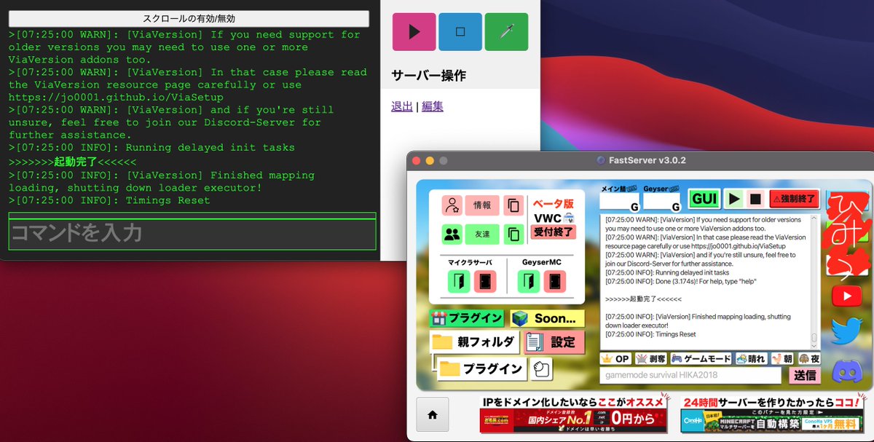Click 'Done (3.174s)! For help' log line

tap(681, 281)
